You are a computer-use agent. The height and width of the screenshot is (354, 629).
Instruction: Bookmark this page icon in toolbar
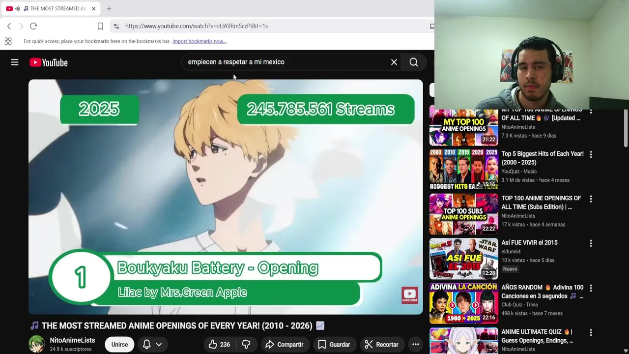click(100, 26)
